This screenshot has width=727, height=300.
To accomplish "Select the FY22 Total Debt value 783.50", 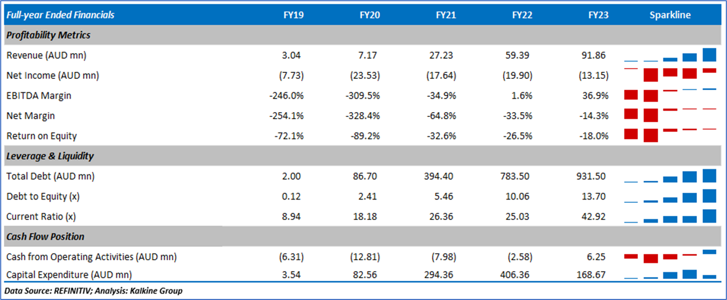I will click(x=518, y=177).
